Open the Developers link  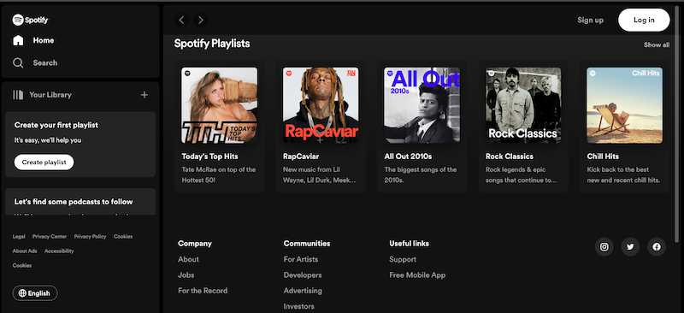pyautogui.click(x=303, y=275)
